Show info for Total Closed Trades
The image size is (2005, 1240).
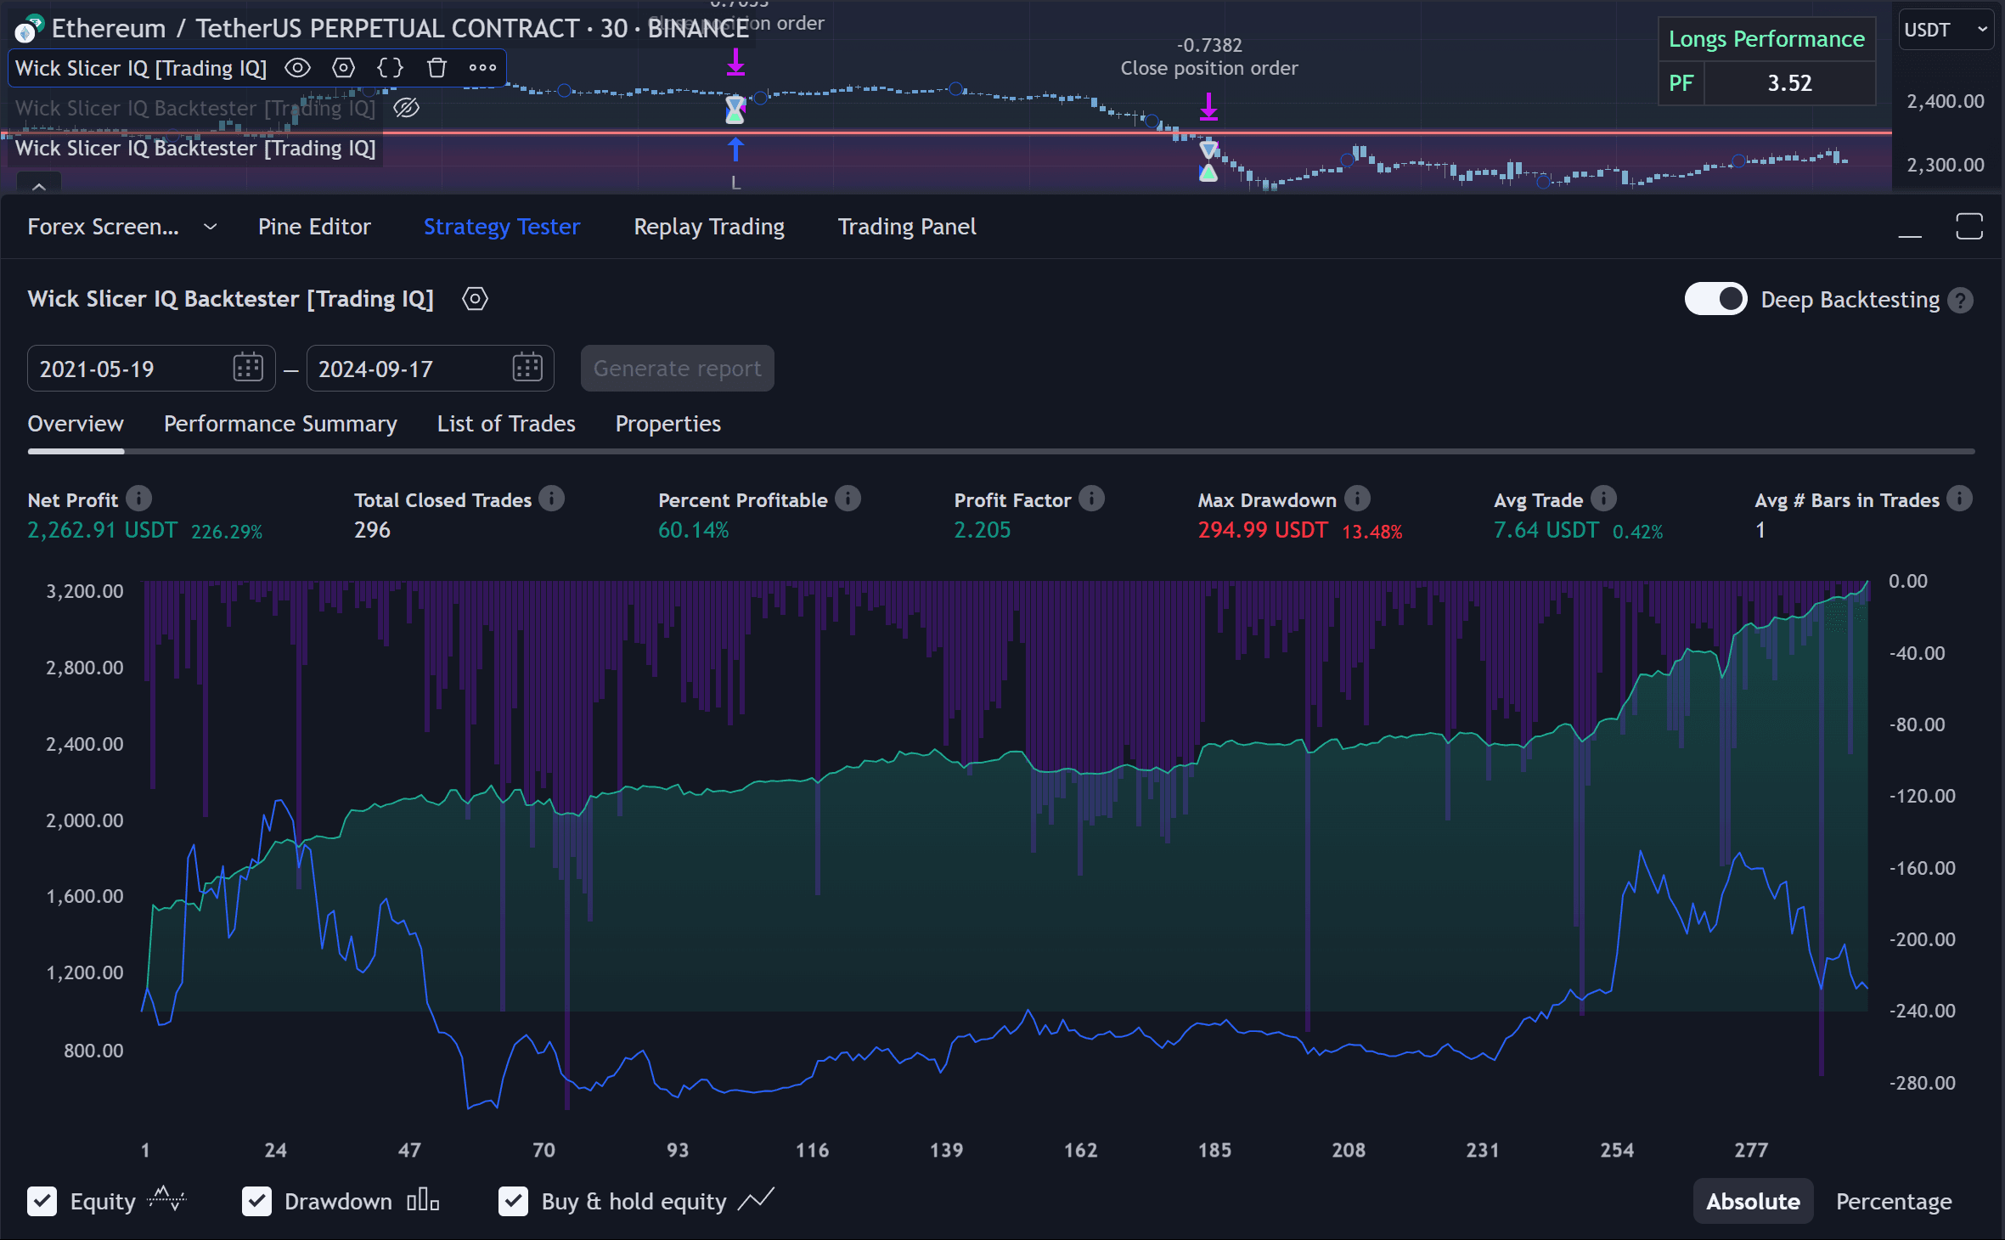(x=552, y=499)
